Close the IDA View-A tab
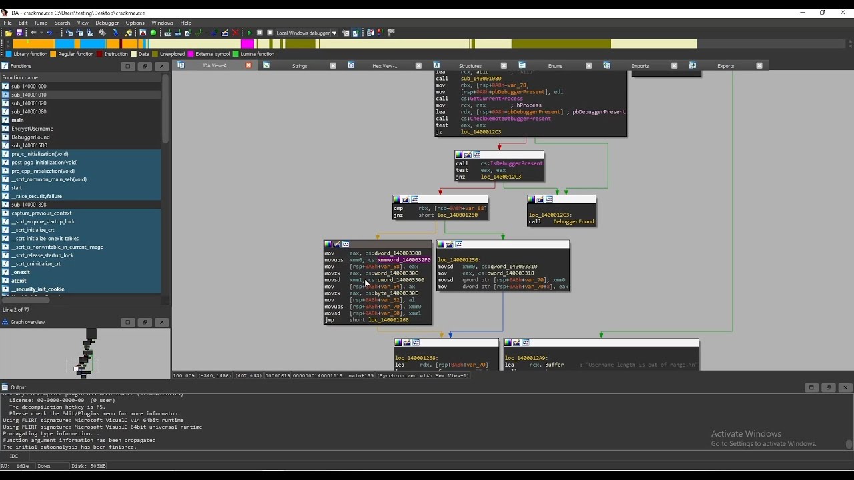854x480 pixels. pos(248,65)
